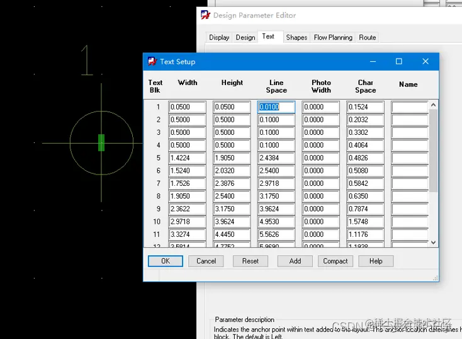Click the Text Setup window size grip
The image size is (462, 339).
tap(436, 279)
